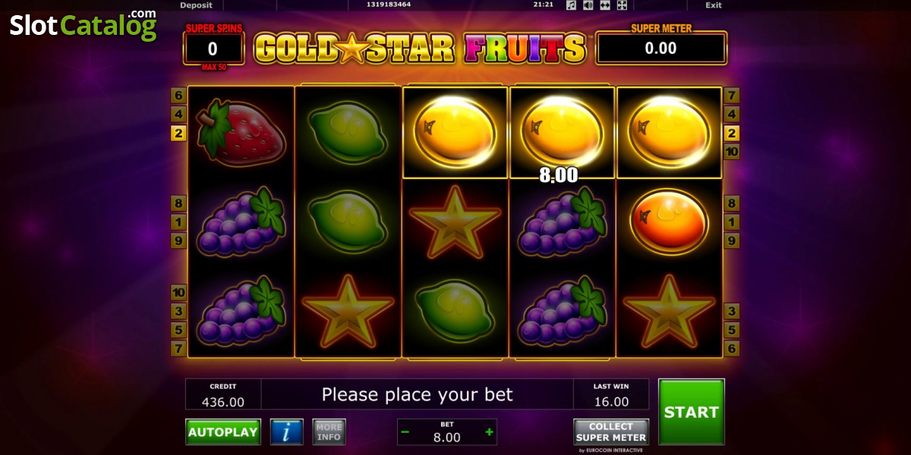Increase bet with plus sign
The height and width of the screenshot is (455, 911).
[x=489, y=432]
